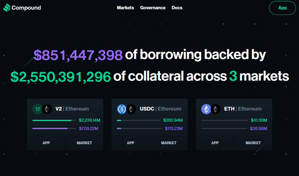The width and height of the screenshot is (299, 176).
Task: Click the Compound logo icon
Action: (x=7, y=7)
